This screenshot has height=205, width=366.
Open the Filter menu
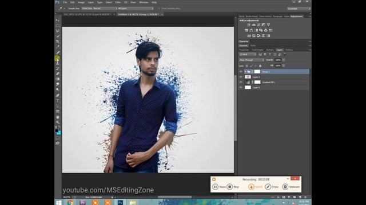point(118,2)
